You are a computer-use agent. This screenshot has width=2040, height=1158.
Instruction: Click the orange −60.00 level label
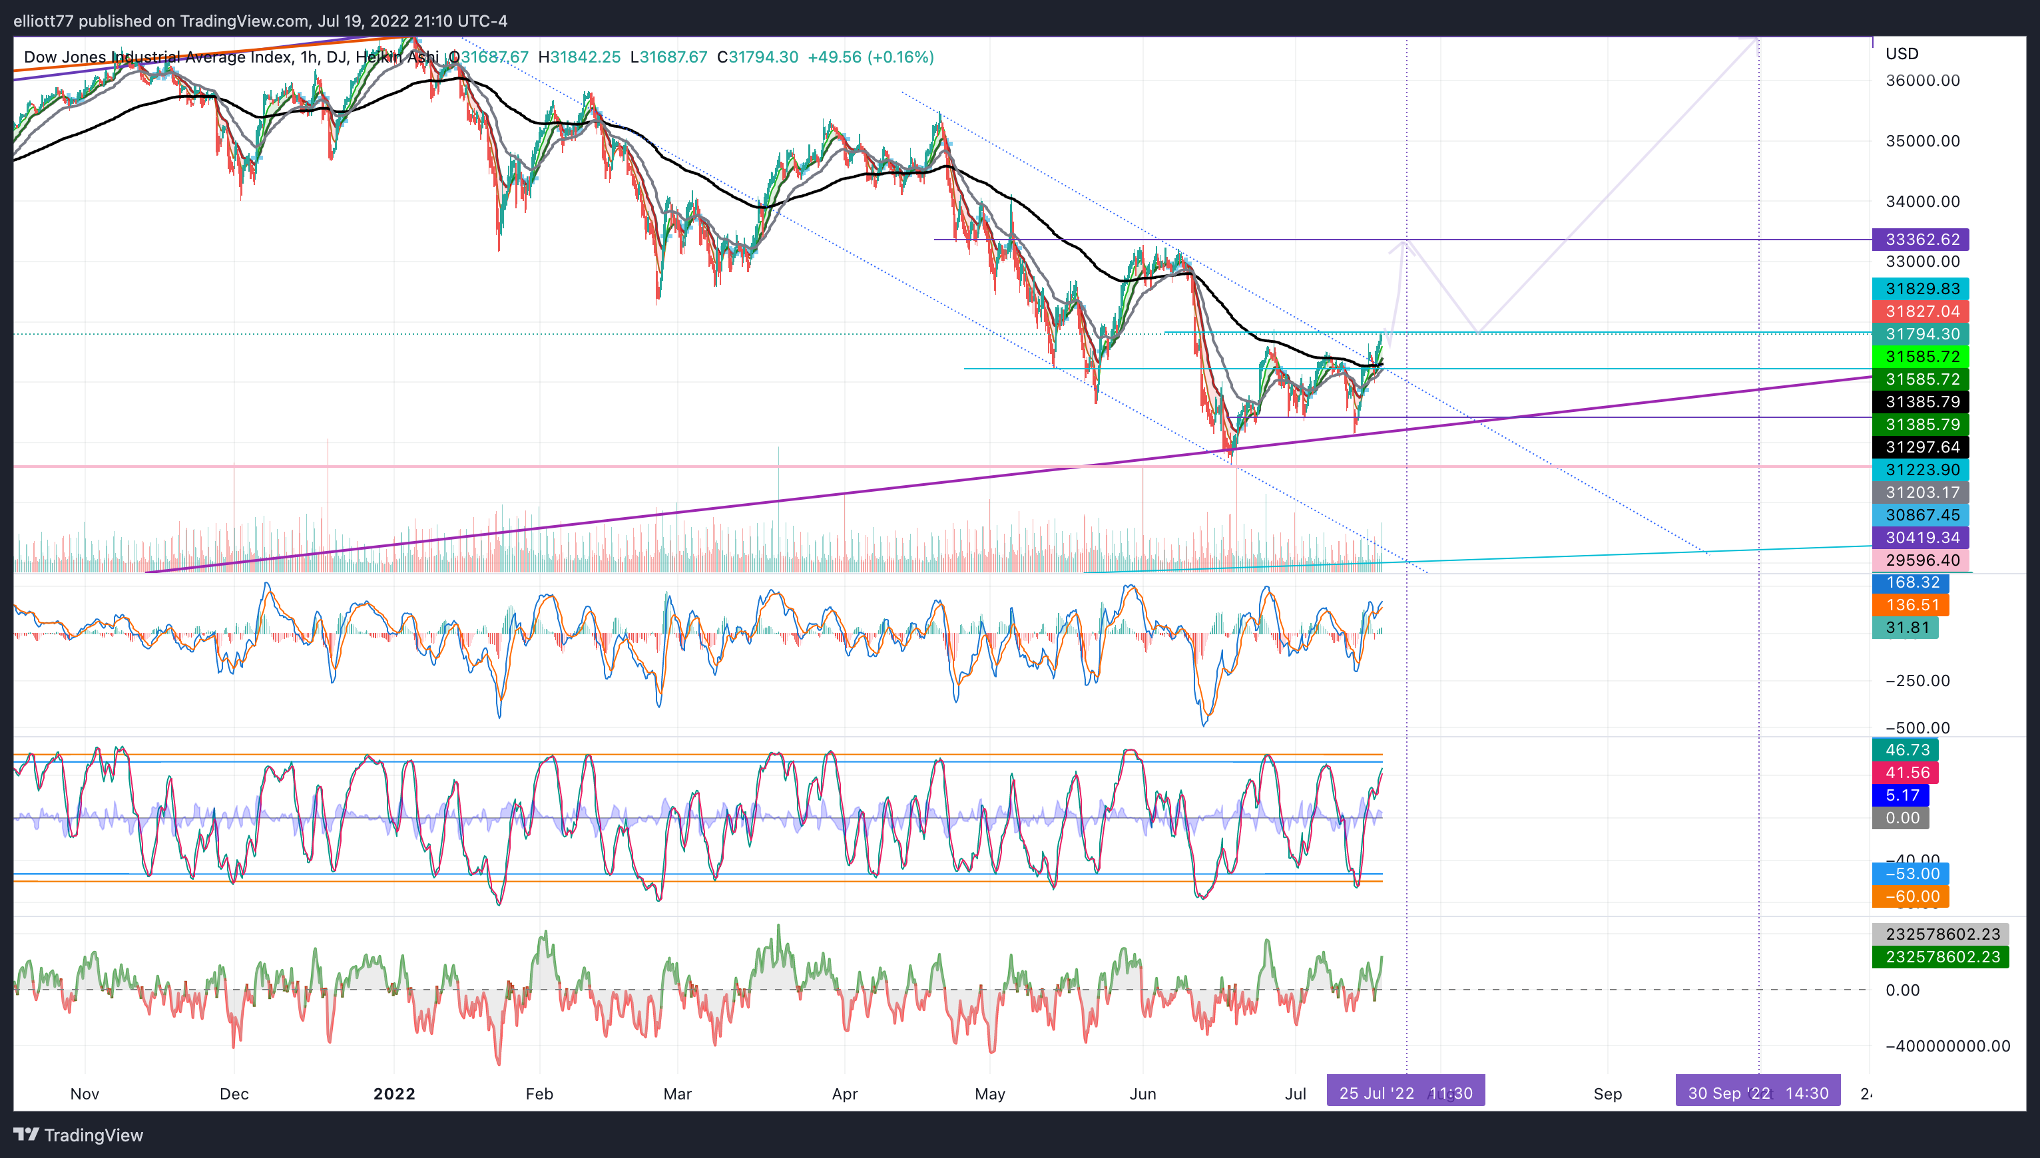click(1911, 896)
